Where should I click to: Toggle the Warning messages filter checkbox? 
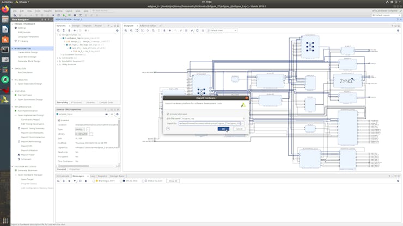tap(94, 181)
